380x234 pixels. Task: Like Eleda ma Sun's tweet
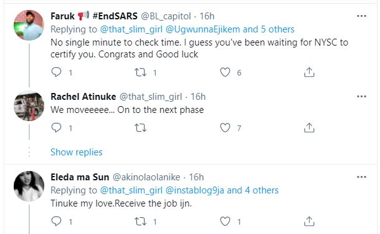point(225,221)
